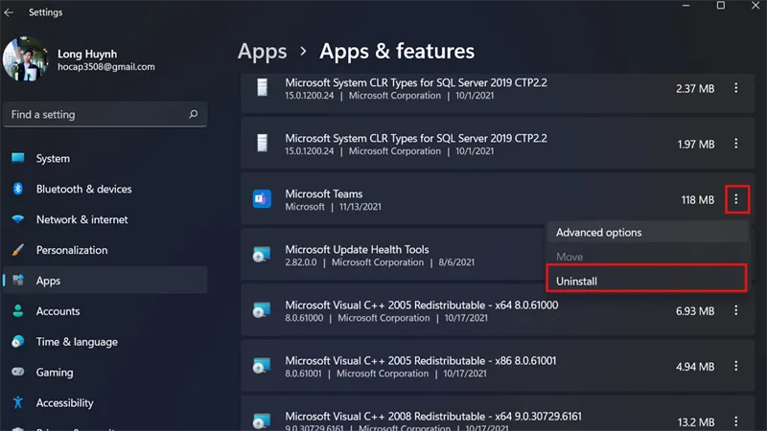Viewport: 767px width, 431px height.
Task: Click the 118 MB size of Microsoft Teams
Action: pos(698,200)
